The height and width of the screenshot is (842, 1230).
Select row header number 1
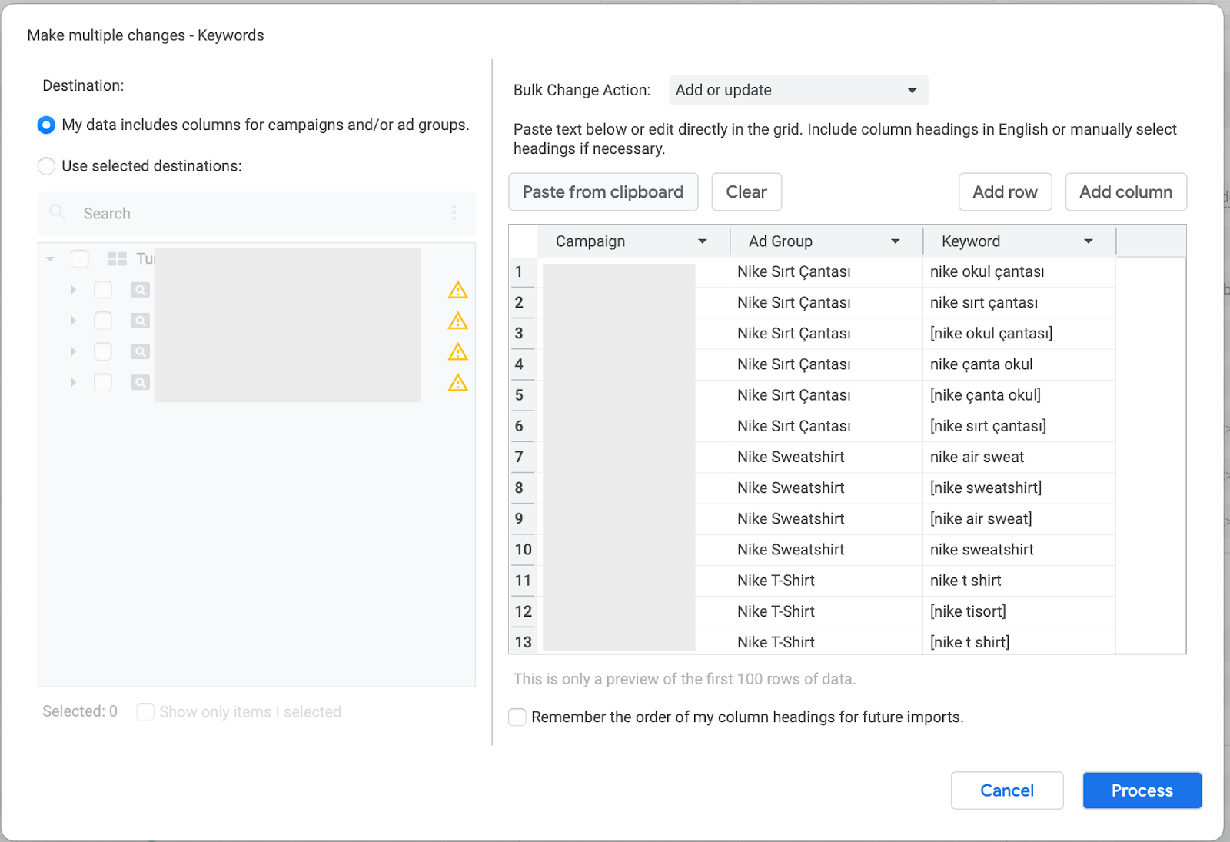coord(523,272)
